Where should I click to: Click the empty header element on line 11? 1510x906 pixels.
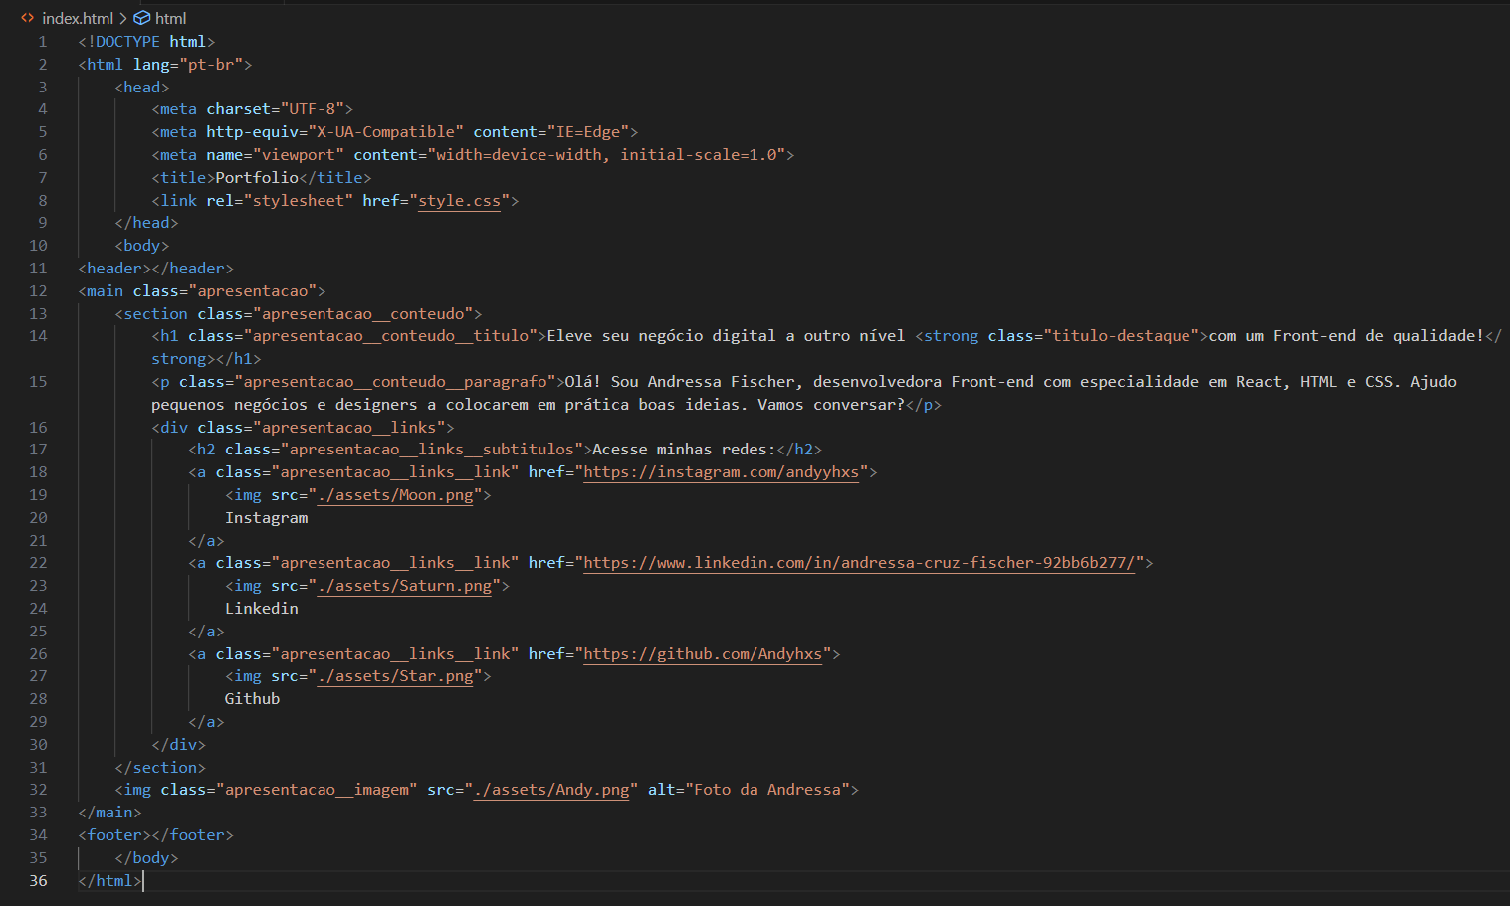[x=155, y=268]
